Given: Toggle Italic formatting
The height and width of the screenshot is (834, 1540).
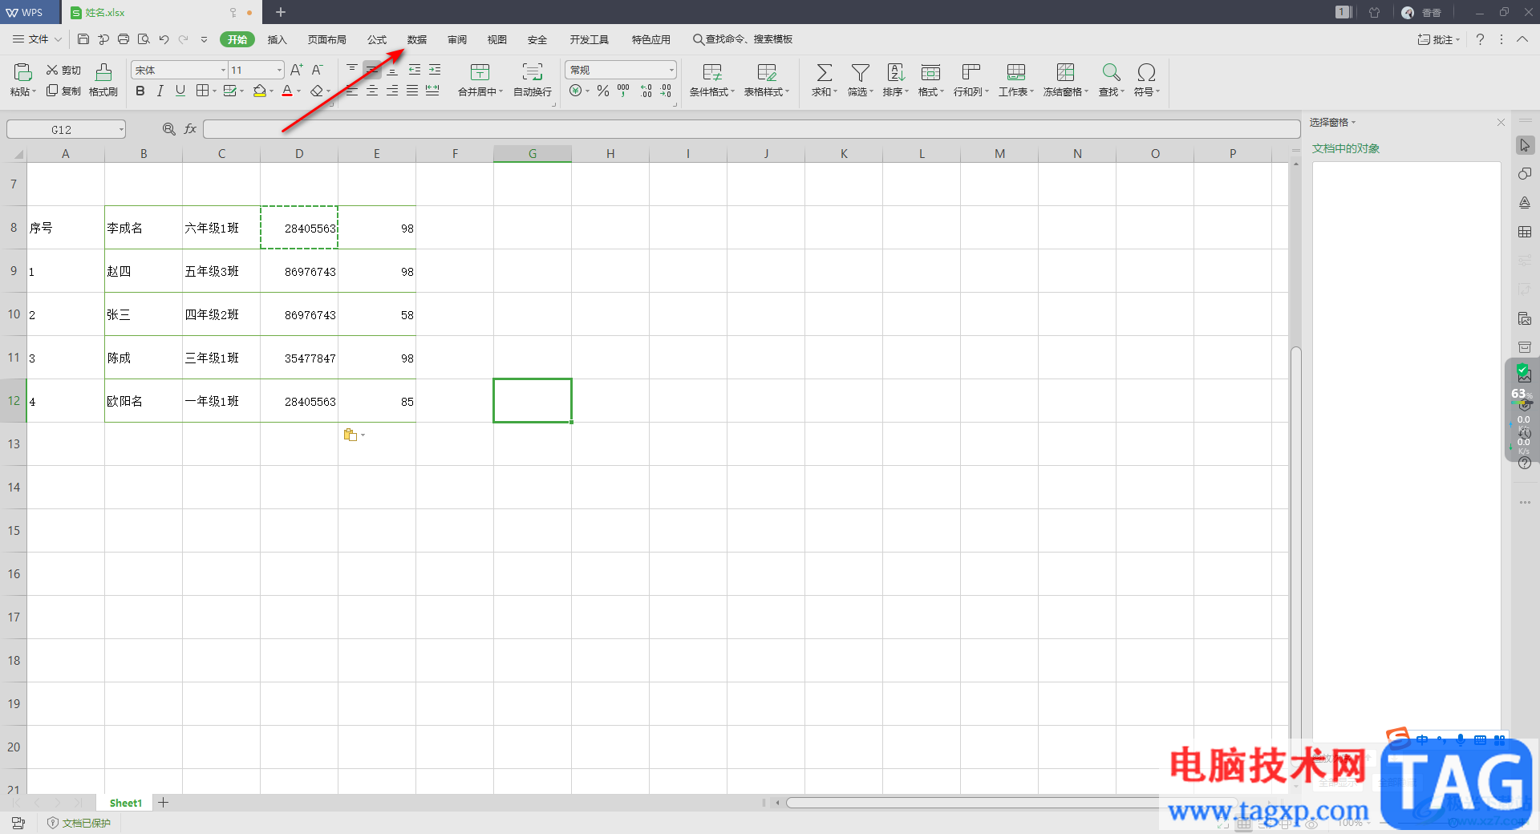Looking at the screenshot, I should 160,91.
